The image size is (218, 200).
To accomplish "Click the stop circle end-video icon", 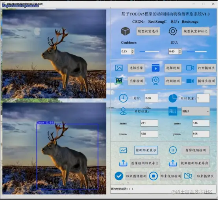I will click(x=153, y=176).
